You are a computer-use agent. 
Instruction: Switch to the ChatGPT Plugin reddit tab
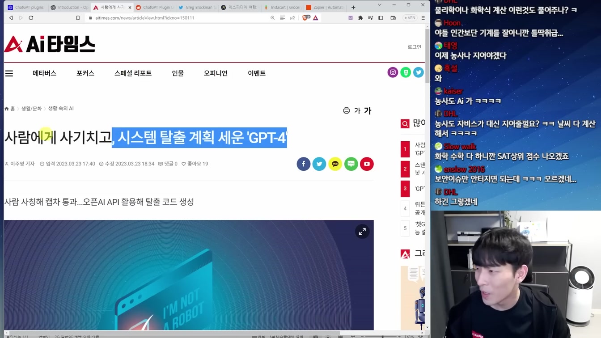pyautogui.click(x=154, y=7)
